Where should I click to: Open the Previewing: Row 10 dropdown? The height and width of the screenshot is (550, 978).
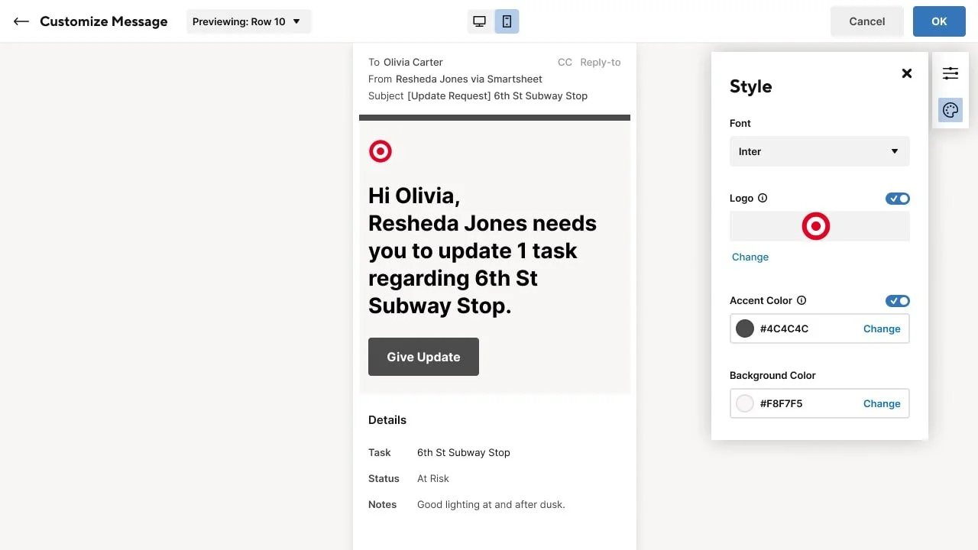[x=248, y=21]
